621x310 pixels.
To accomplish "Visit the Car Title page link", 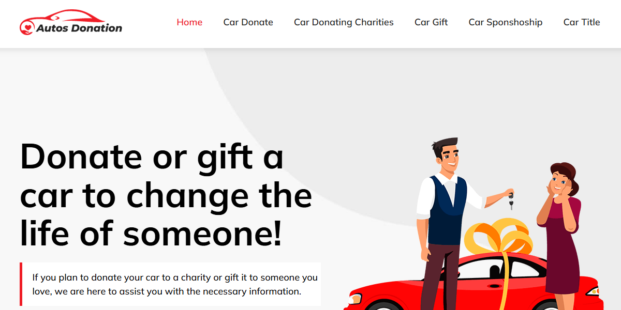I will click(582, 22).
